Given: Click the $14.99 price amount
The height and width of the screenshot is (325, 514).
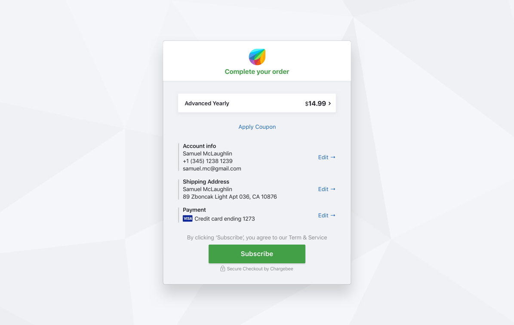Looking at the screenshot, I should pyautogui.click(x=315, y=103).
